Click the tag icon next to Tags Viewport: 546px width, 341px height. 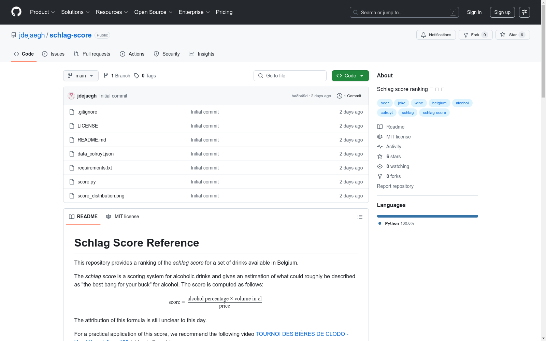pos(136,76)
